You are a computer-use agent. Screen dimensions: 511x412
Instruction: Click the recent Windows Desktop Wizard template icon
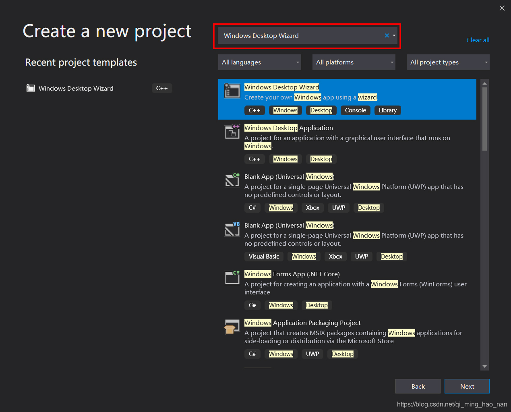tap(31, 88)
